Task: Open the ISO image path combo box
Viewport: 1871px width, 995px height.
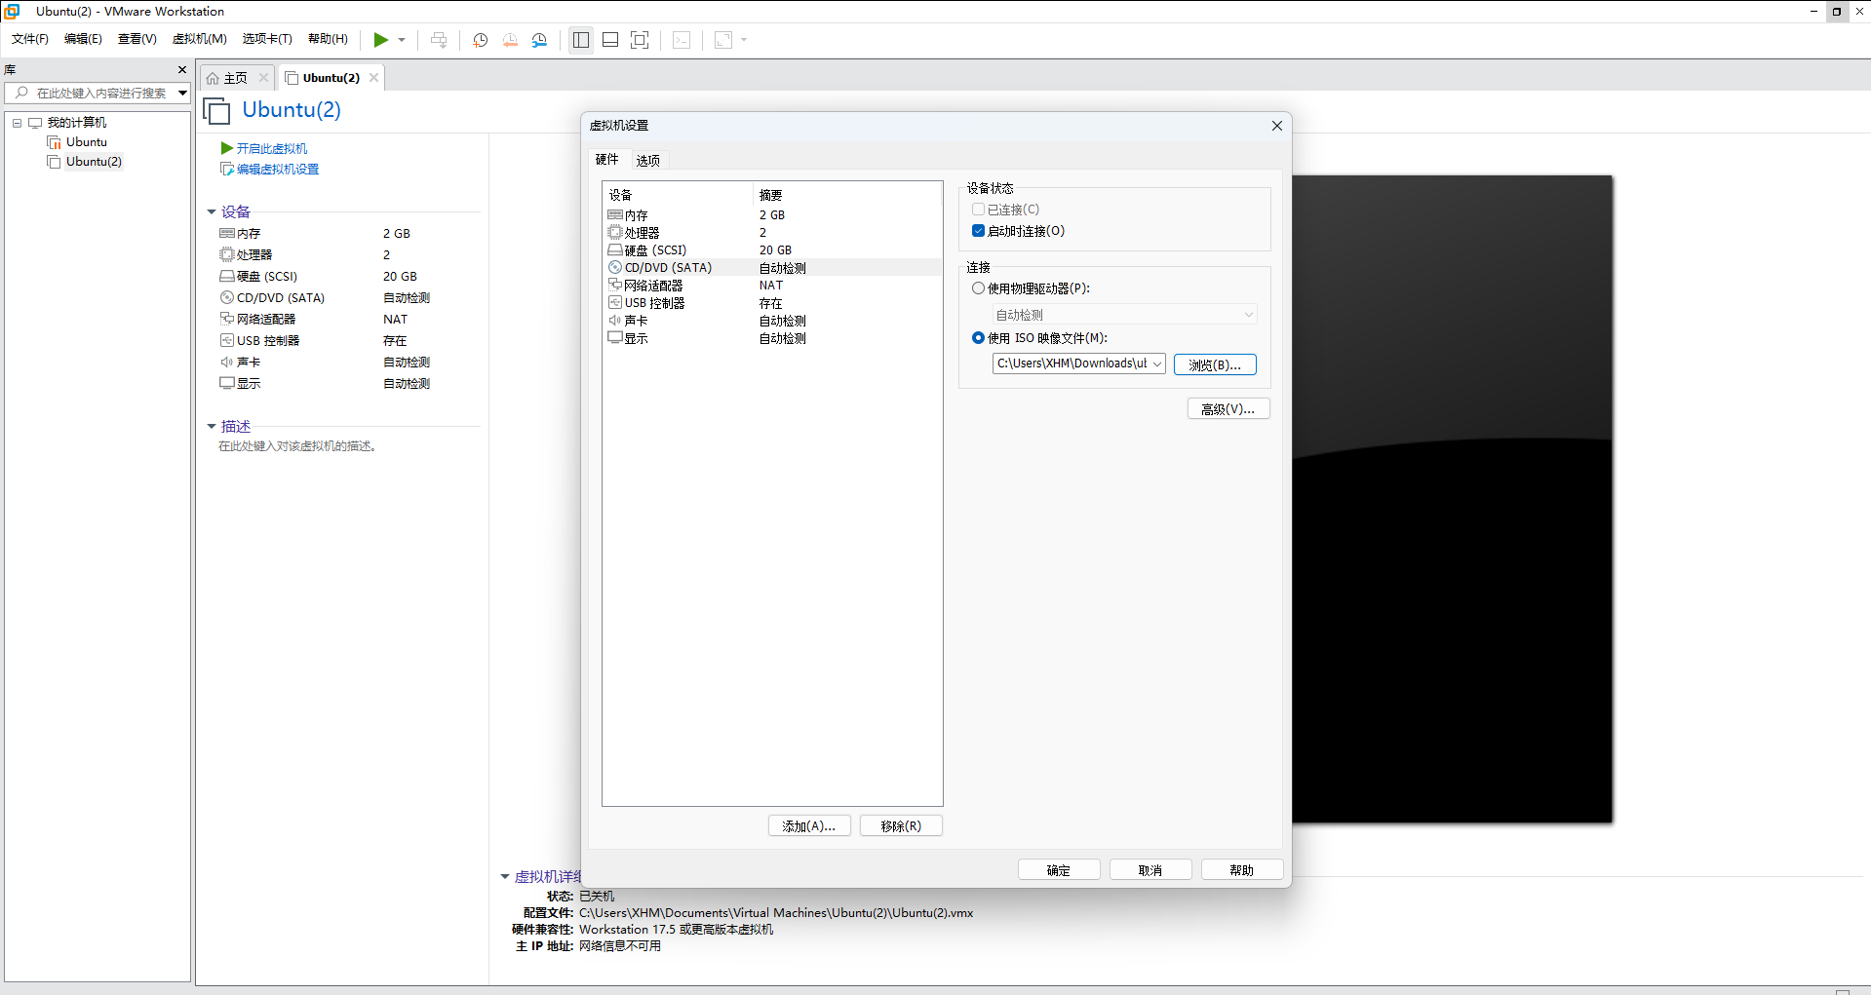Action: click(x=1078, y=364)
